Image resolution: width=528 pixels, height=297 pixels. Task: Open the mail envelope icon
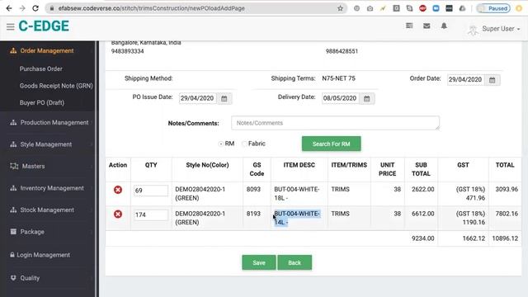pos(427,26)
